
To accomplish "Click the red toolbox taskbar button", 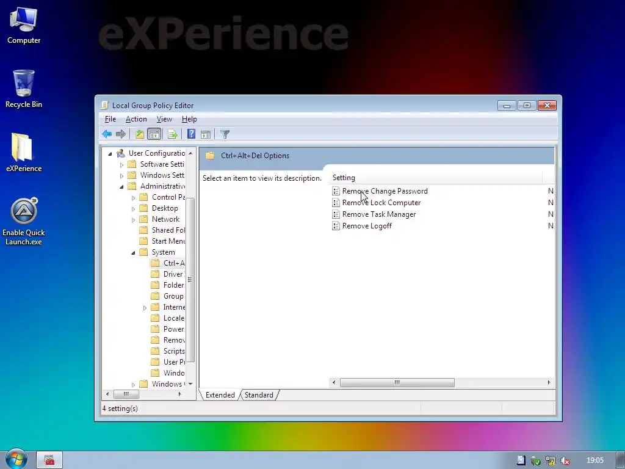I will [49, 460].
